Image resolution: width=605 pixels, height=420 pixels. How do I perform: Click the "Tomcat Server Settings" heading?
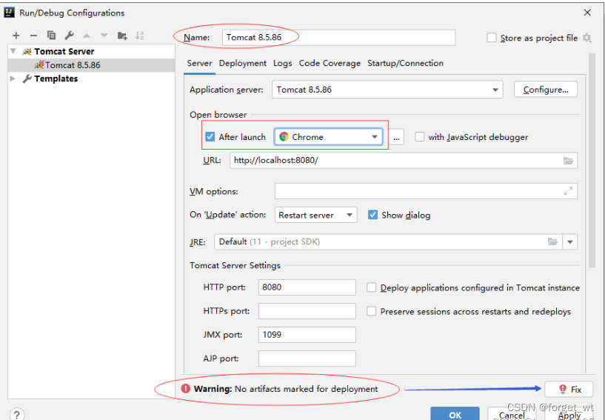[235, 266]
